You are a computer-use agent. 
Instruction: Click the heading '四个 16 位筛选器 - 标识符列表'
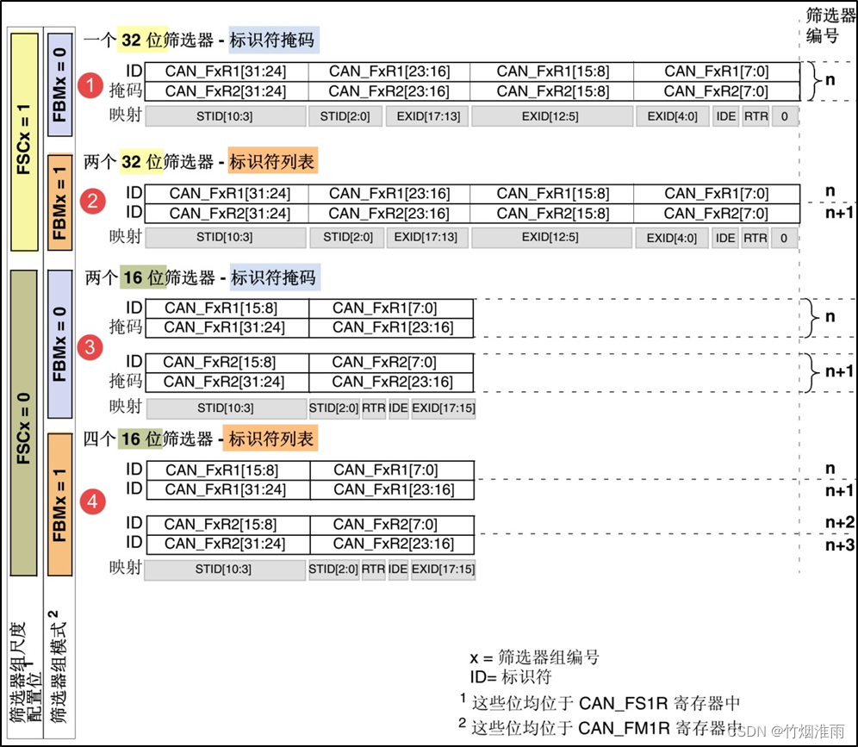click(x=200, y=439)
